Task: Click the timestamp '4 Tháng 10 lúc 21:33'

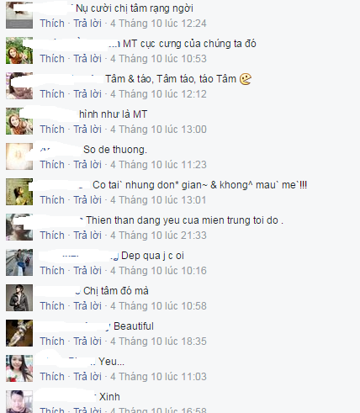Action: click(158, 236)
